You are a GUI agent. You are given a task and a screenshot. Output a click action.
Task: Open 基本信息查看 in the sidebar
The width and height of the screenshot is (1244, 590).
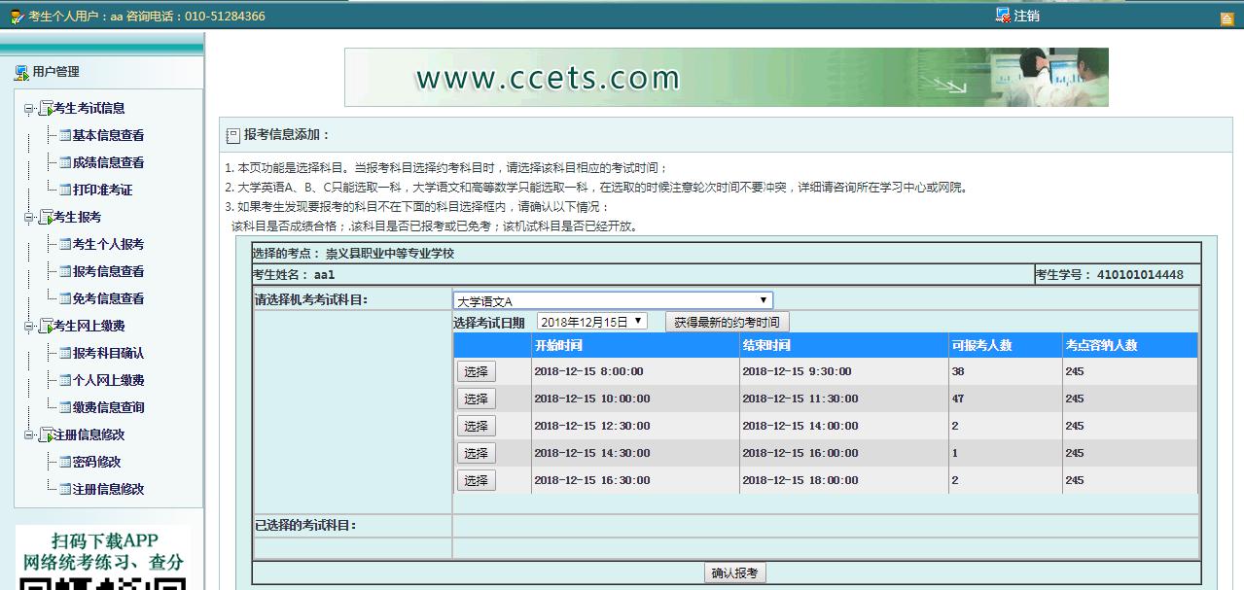click(x=108, y=136)
